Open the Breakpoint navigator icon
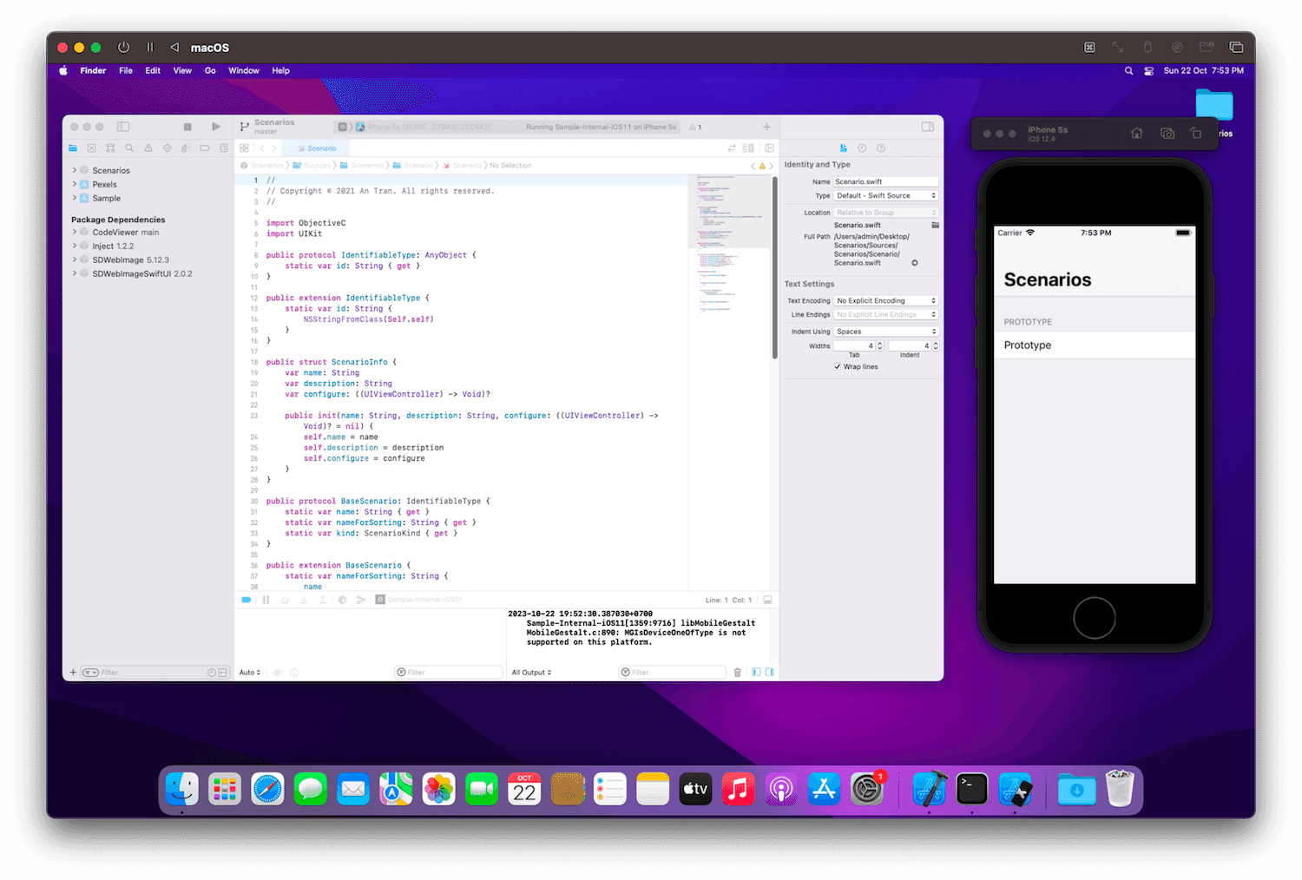 (x=203, y=148)
